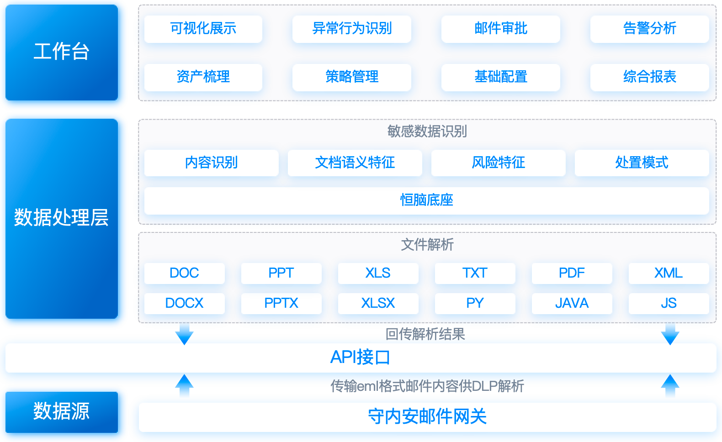Click the JAVA file type box
Screen dimensions: 722x442
(x=572, y=304)
